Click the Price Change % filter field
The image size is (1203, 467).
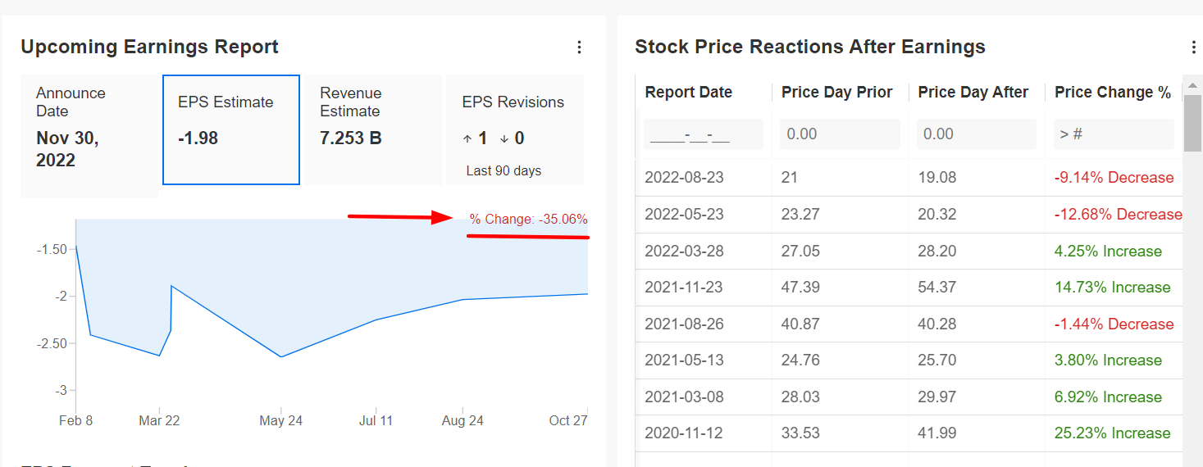tap(1114, 134)
